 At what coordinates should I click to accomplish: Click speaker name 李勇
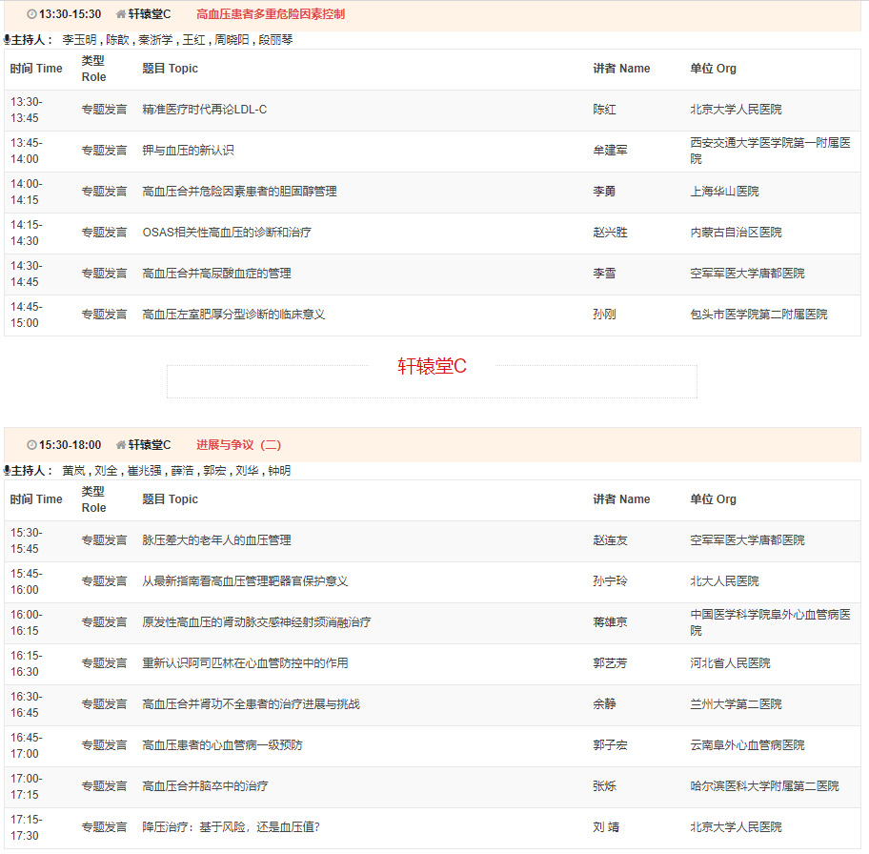click(x=604, y=192)
